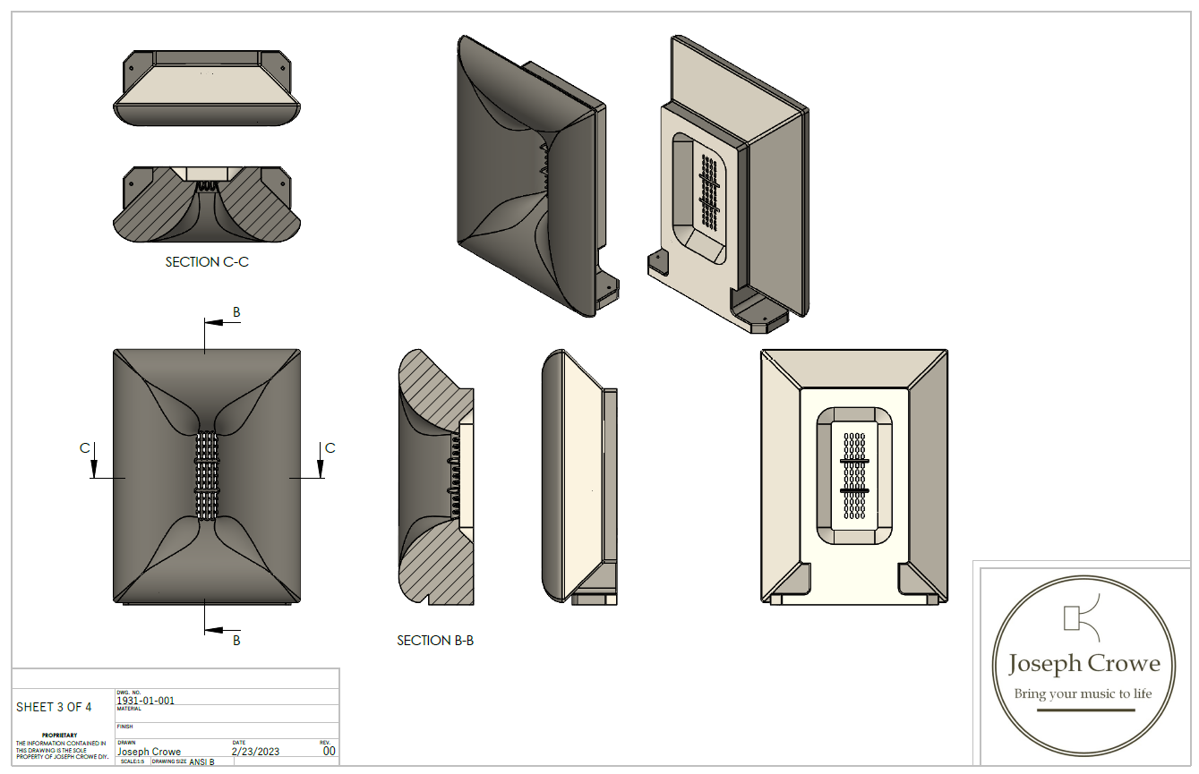
Task: Select the hatched Section C-C view
Action: pos(206,204)
